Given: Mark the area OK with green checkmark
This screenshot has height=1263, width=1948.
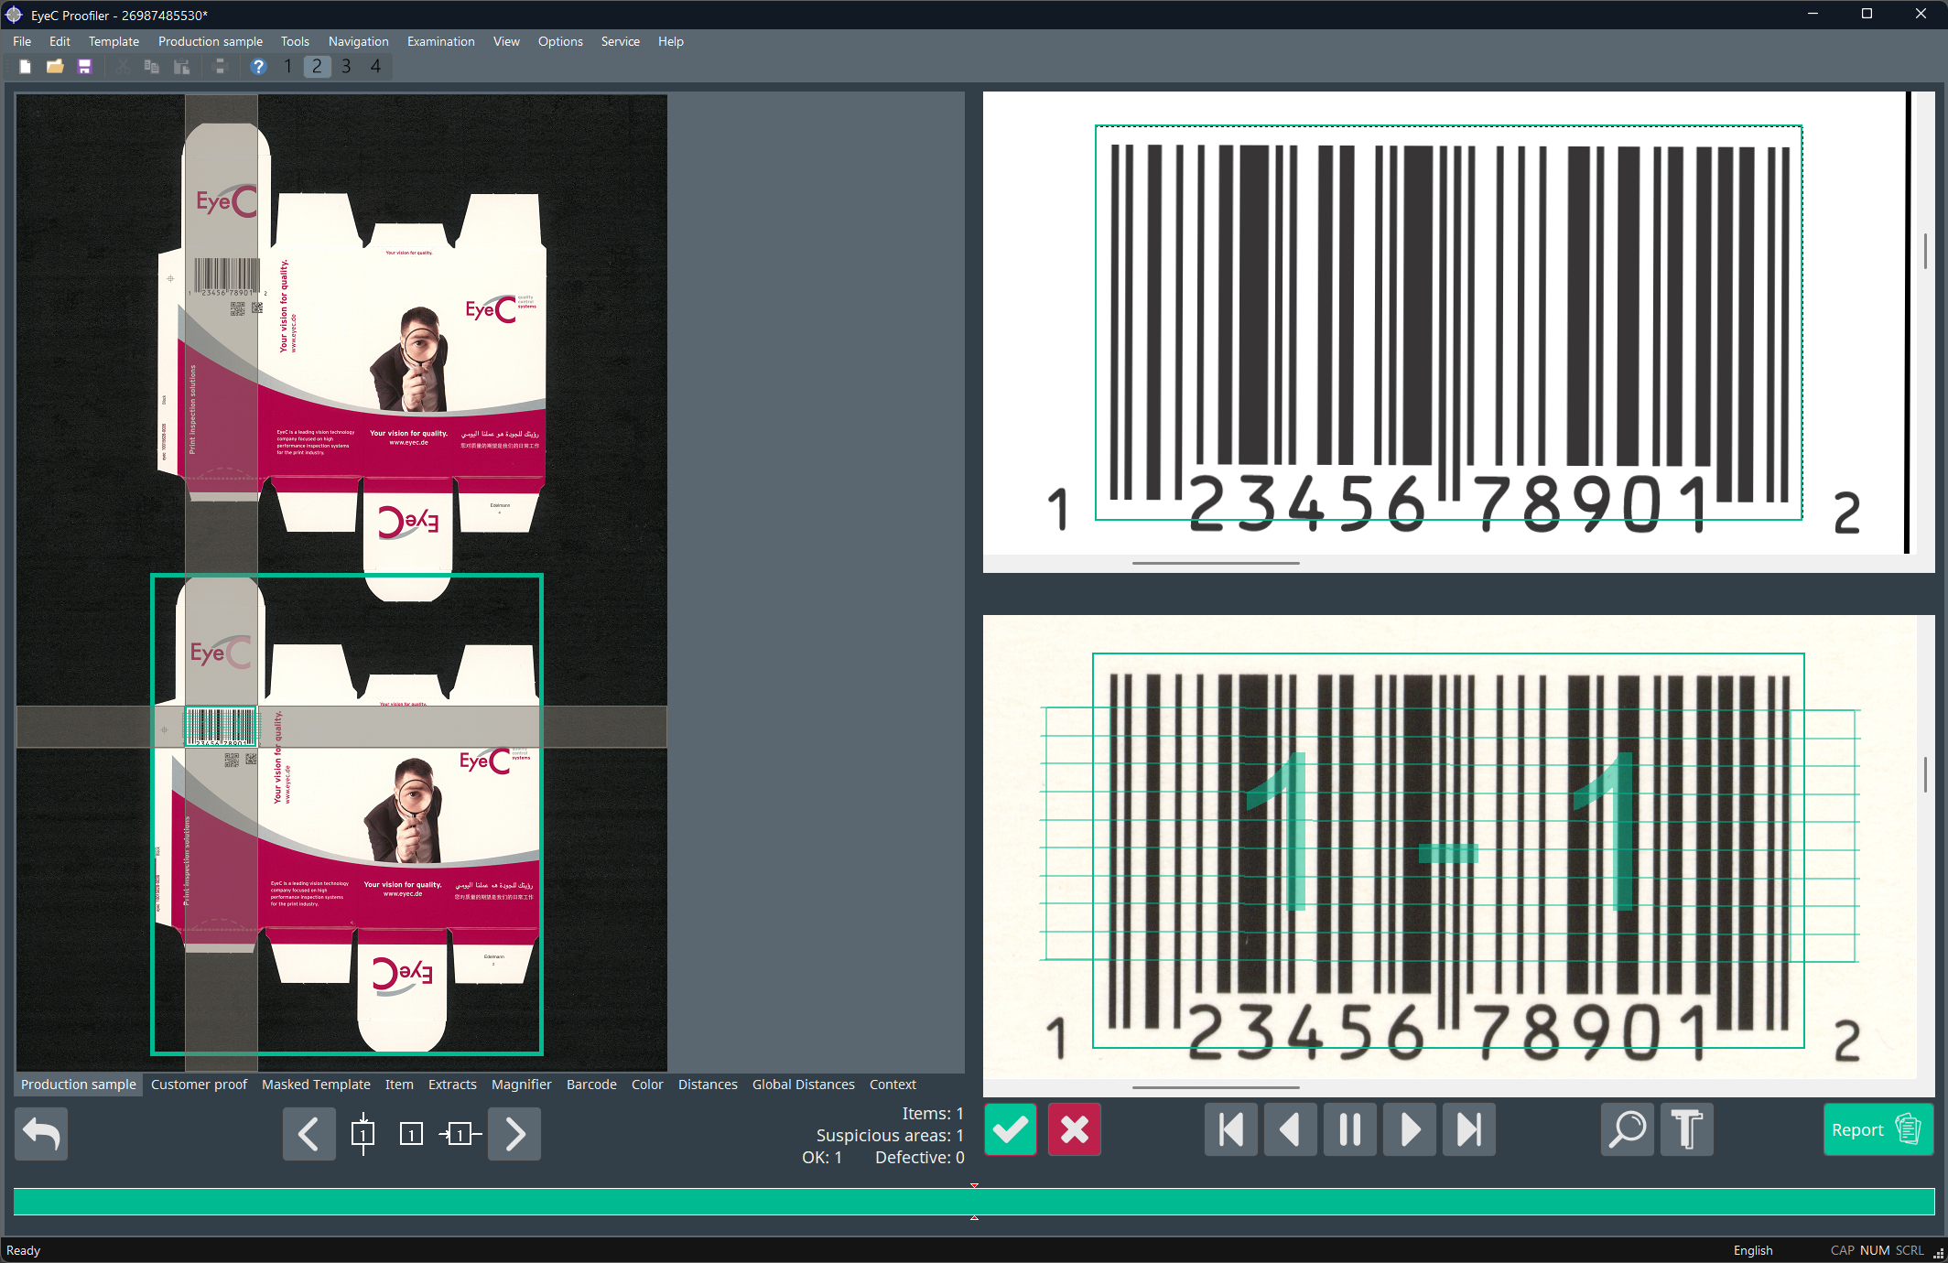Looking at the screenshot, I should [1011, 1129].
